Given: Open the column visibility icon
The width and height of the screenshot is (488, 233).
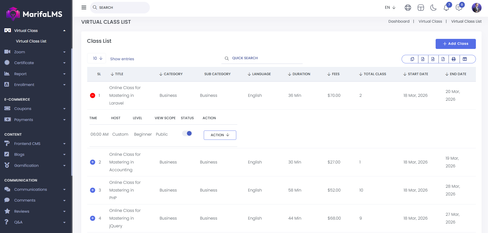Looking at the screenshot, I should 465,59.
